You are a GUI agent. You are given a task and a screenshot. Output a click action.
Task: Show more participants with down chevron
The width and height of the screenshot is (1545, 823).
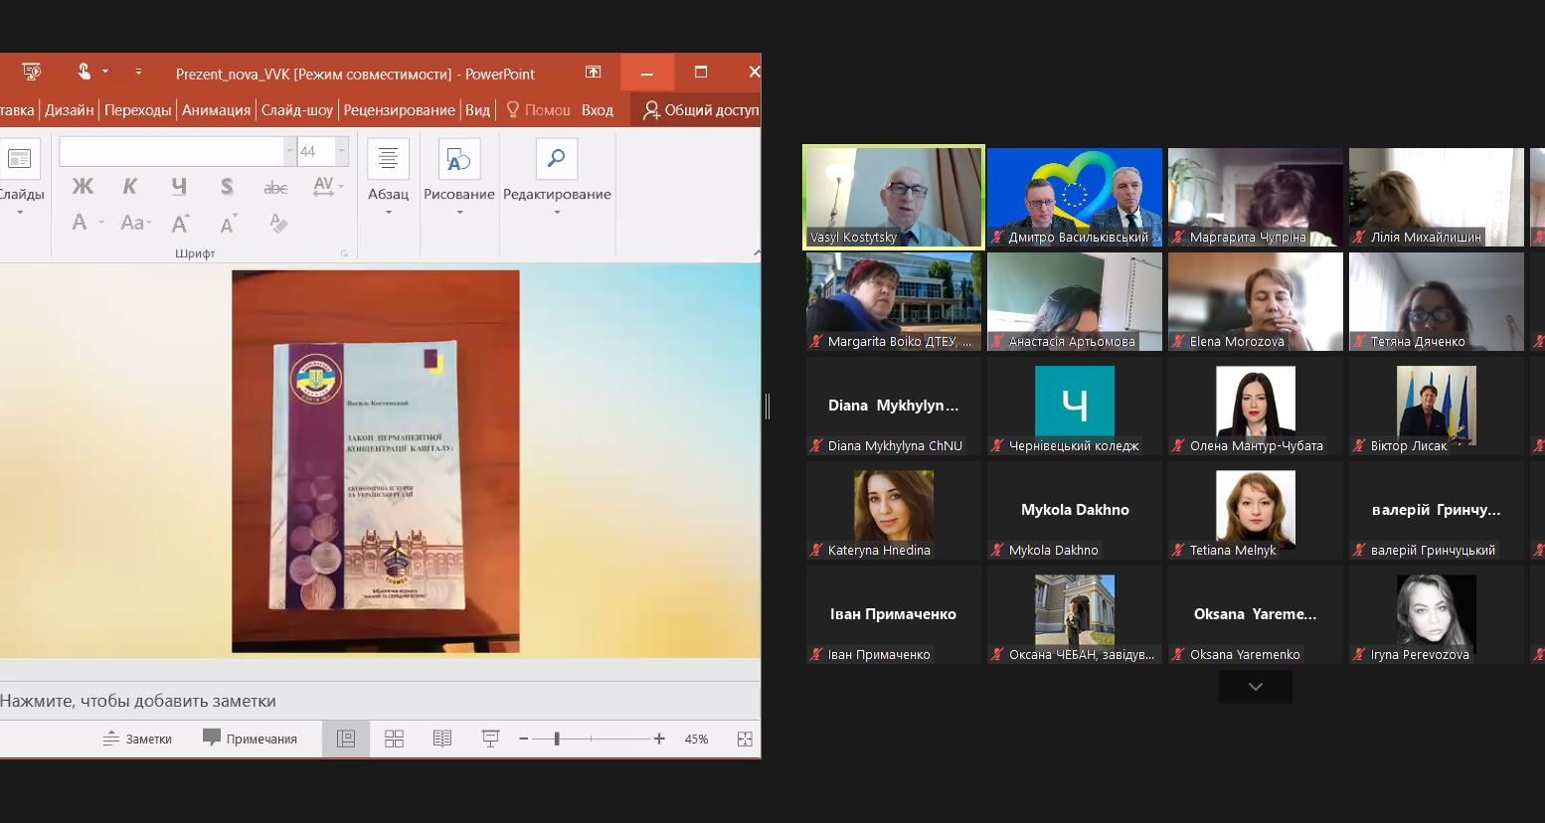tap(1255, 687)
